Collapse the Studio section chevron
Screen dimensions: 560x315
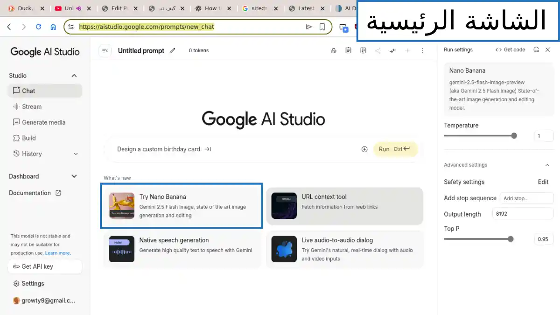74,76
